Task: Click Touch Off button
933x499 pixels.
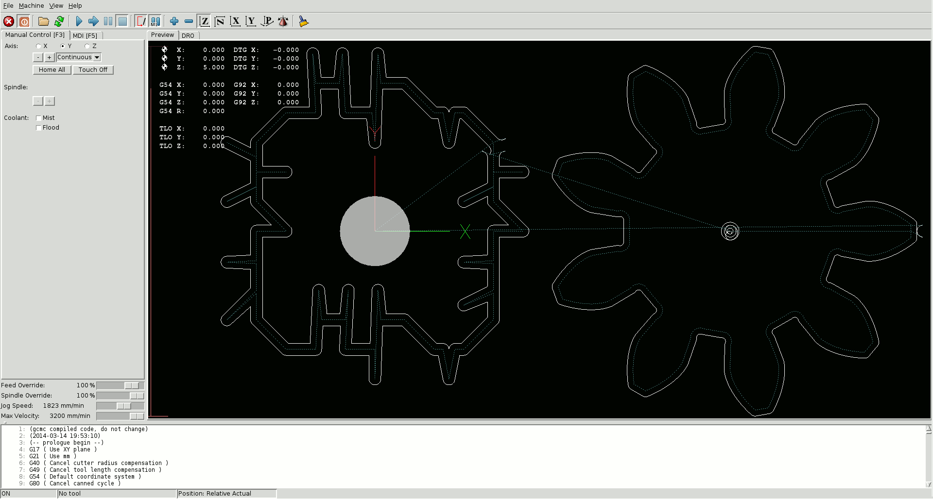Action: (x=93, y=70)
